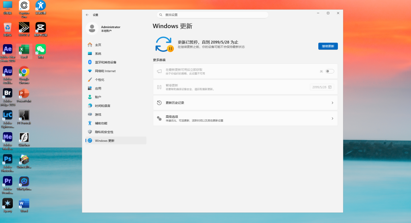411x223 pixels.
Task: Toggle '在最新更新可用后立即获取' switch
Action: tap(330, 72)
